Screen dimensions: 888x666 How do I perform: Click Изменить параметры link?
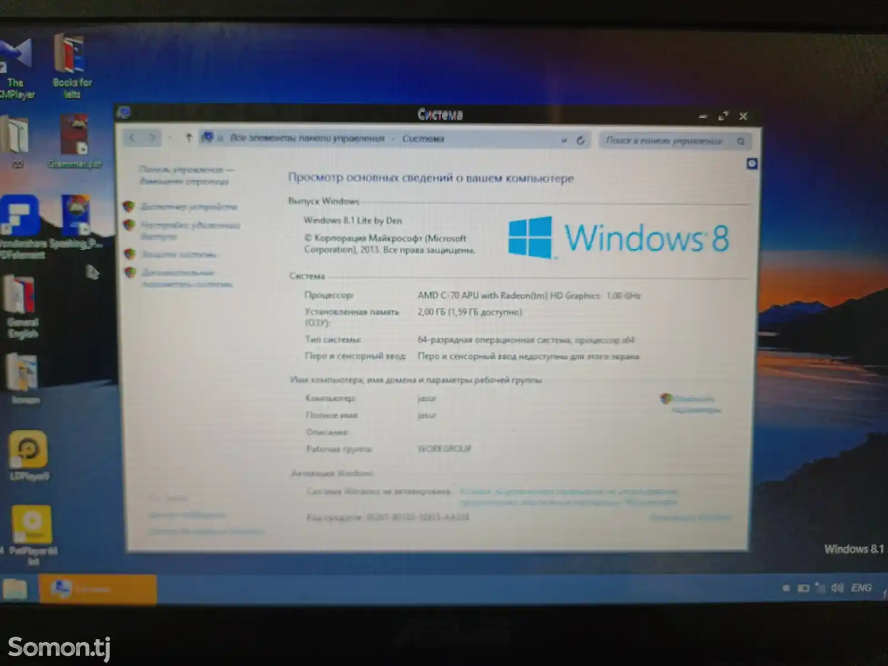click(695, 404)
